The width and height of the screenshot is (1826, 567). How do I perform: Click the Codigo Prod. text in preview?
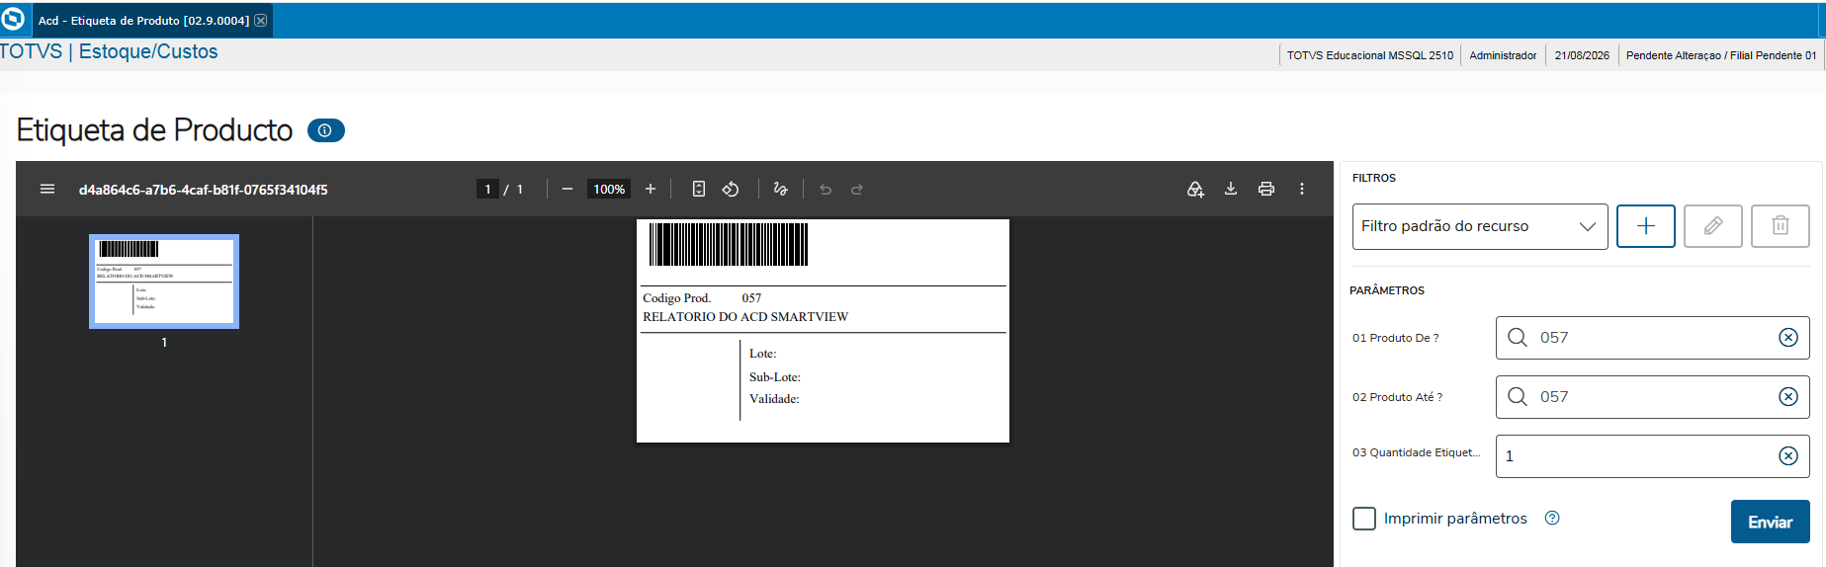677,298
